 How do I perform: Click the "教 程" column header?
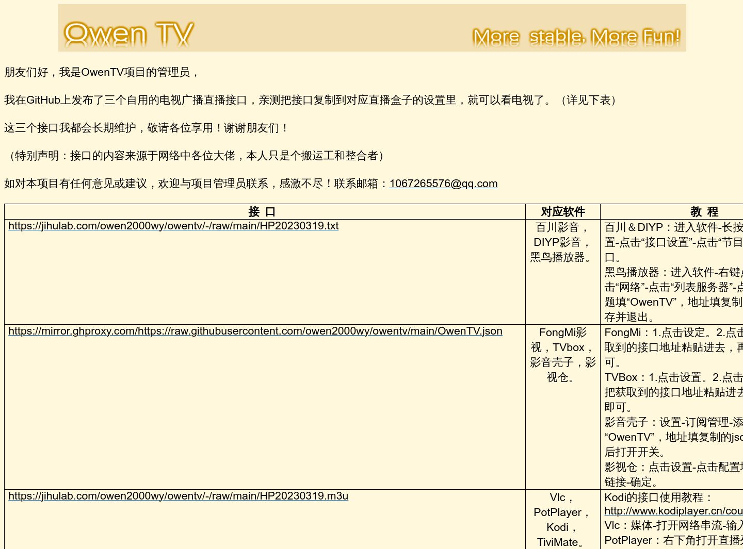click(x=704, y=212)
